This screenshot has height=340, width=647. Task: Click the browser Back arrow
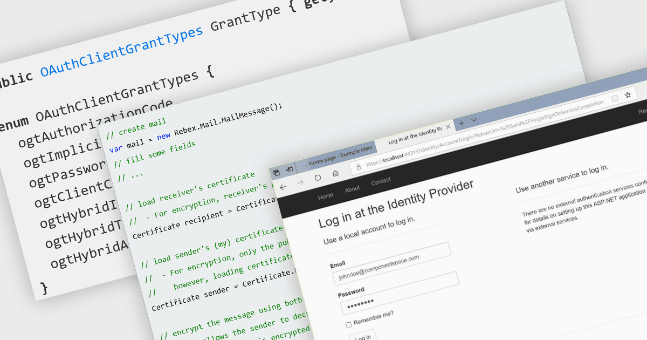click(283, 186)
